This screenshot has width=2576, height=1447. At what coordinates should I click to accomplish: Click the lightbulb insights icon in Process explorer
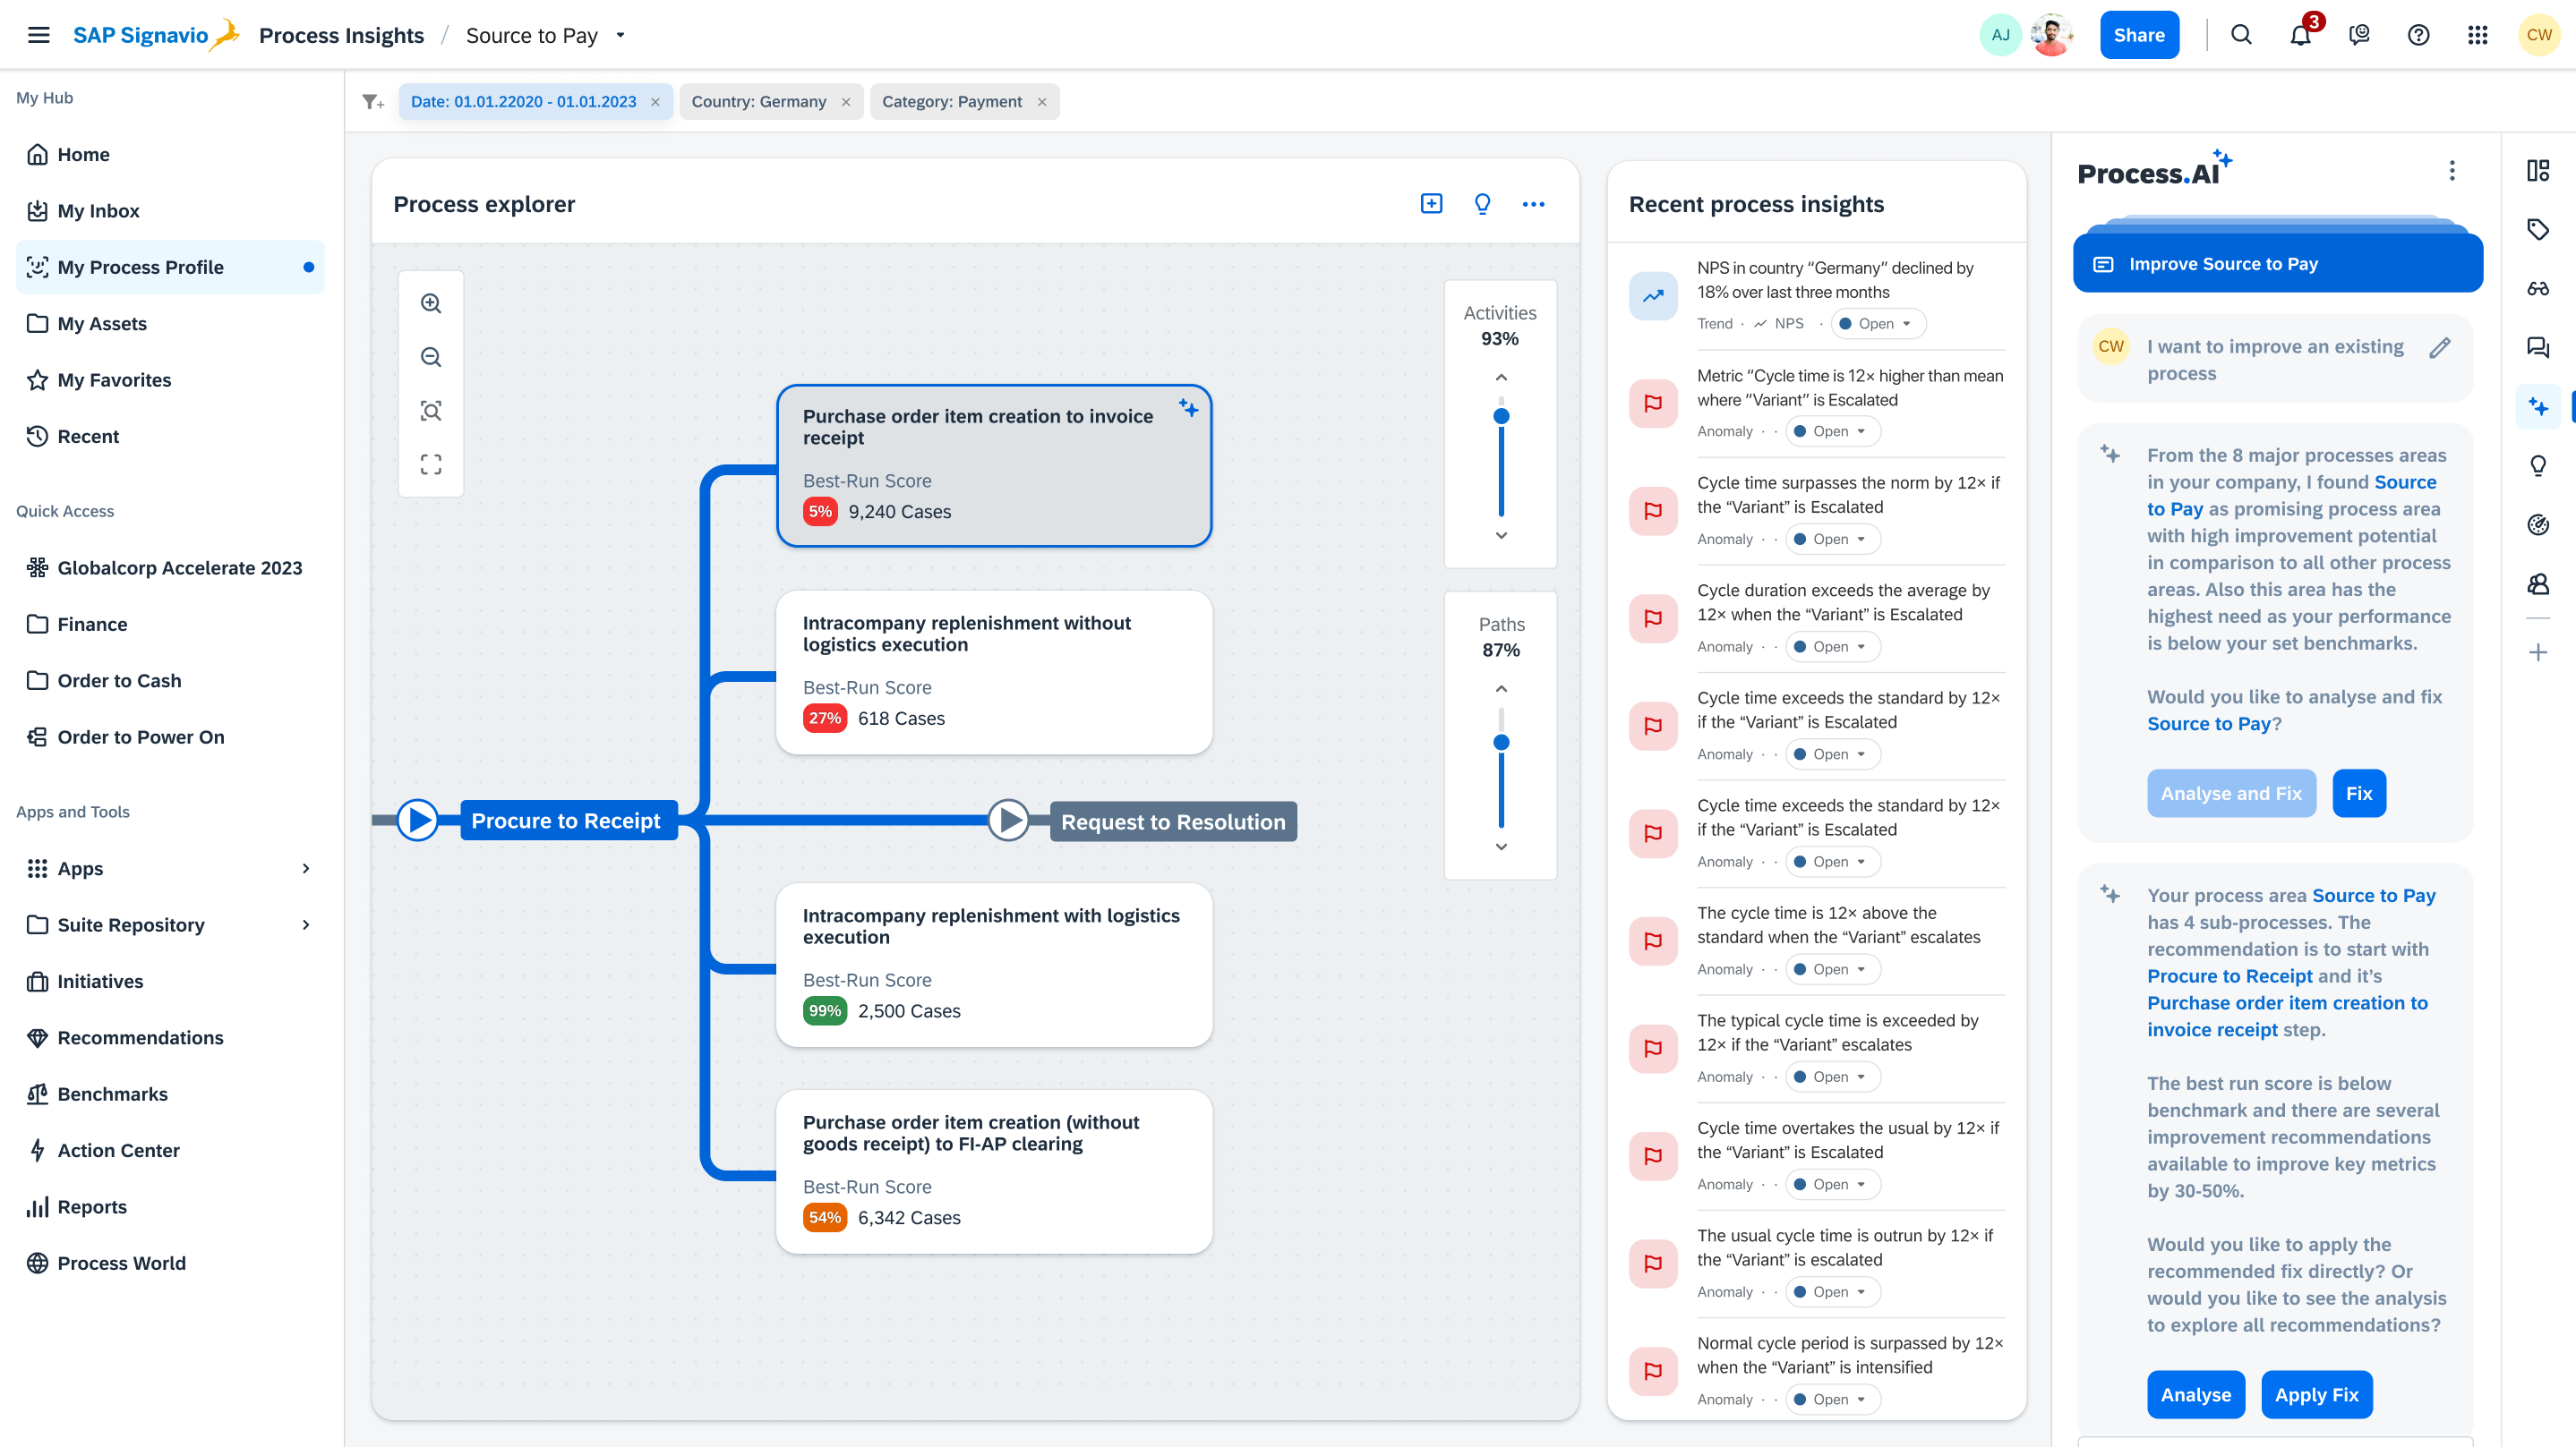click(x=1482, y=204)
